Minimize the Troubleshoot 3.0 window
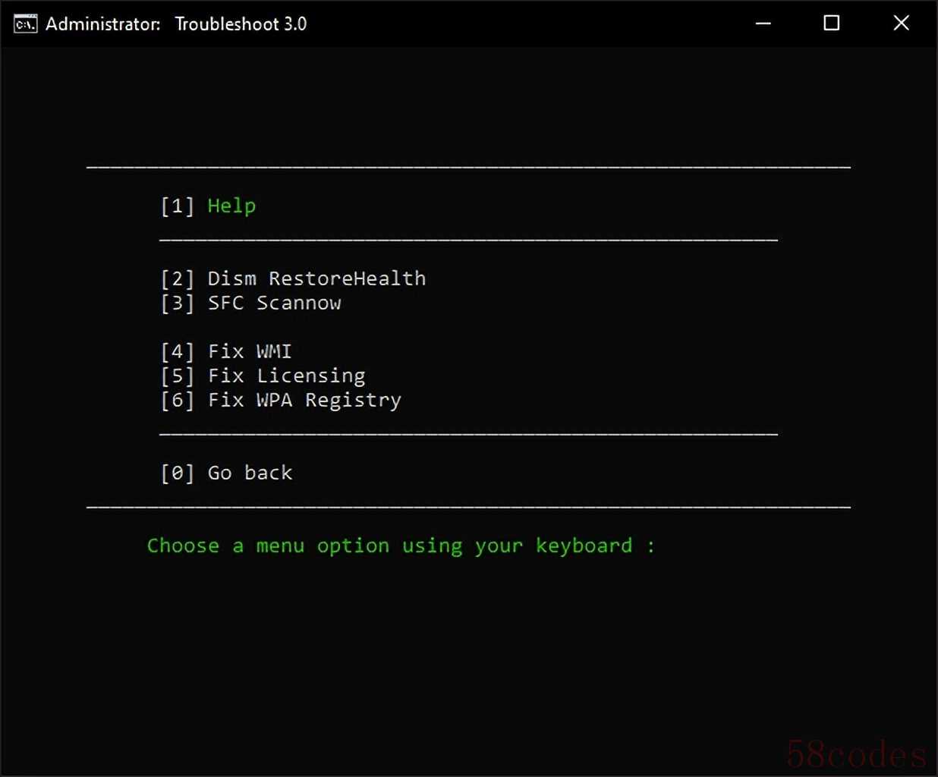The height and width of the screenshot is (777, 938). pyautogui.click(x=763, y=24)
